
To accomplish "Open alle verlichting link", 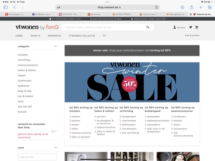I will (x=130, y=133).
